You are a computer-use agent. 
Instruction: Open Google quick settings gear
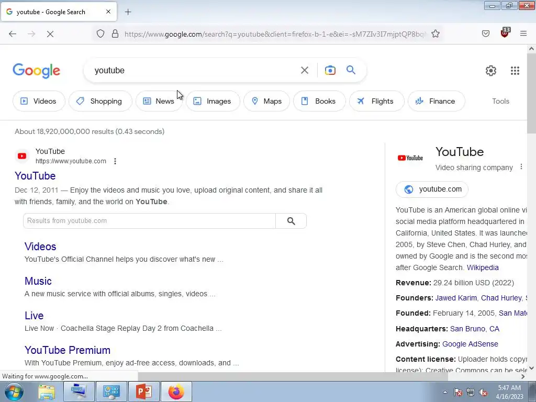pos(491,71)
